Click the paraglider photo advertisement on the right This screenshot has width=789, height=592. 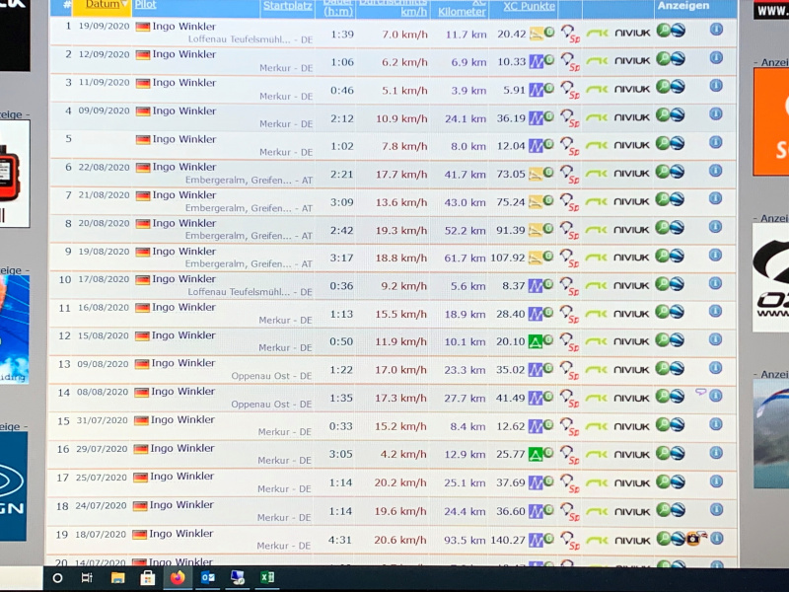(x=771, y=434)
